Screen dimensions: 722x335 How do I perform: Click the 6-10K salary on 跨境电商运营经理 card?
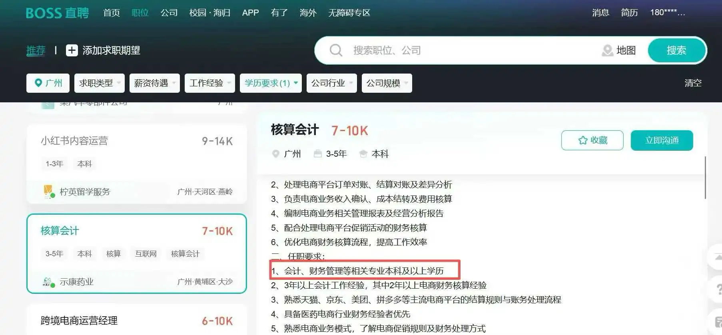(x=217, y=321)
